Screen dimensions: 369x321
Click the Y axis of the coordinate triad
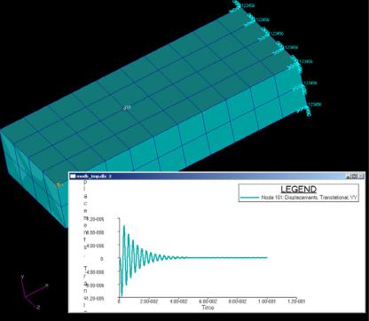point(23,286)
